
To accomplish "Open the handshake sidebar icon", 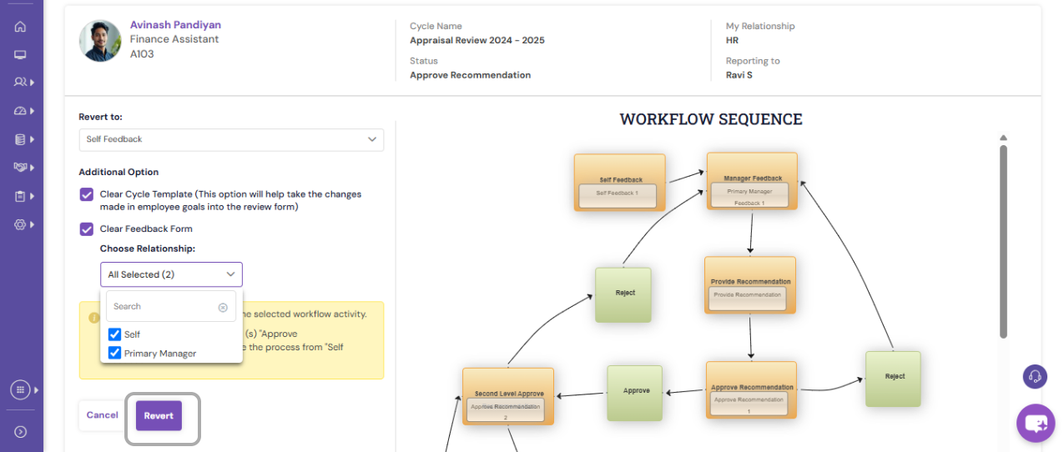I will coord(20,168).
